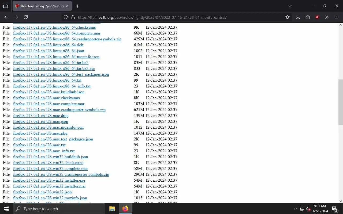Download the mac.dmg installer

pyautogui.click(x=41, y=116)
